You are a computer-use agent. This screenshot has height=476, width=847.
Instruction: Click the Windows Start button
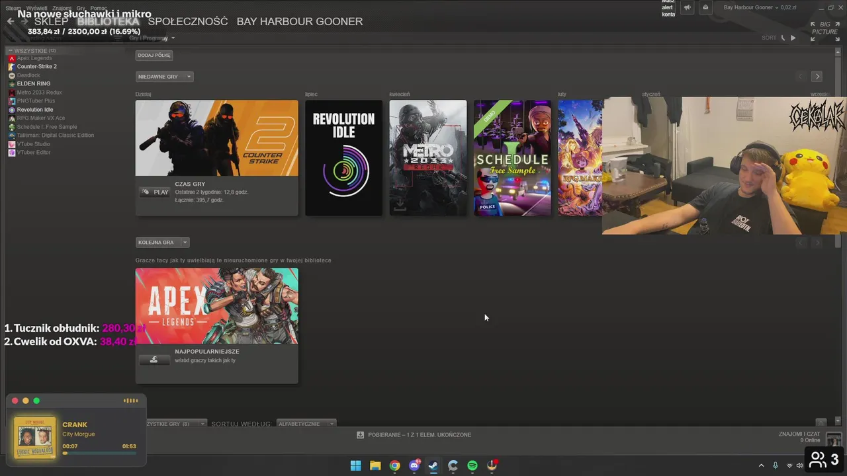coord(355,465)
